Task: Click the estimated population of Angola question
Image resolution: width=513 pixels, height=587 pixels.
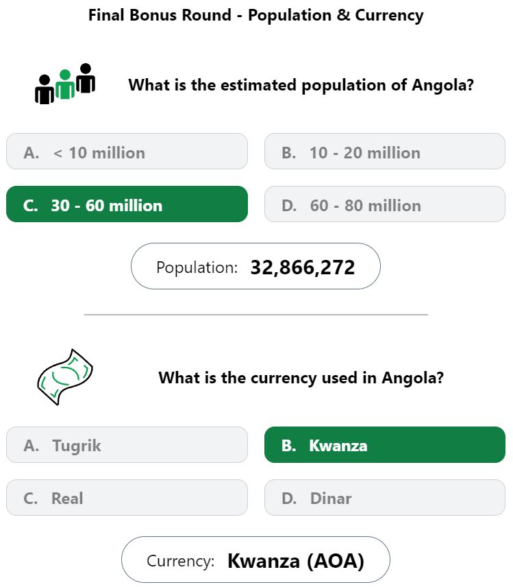Action: pos(301,85)
